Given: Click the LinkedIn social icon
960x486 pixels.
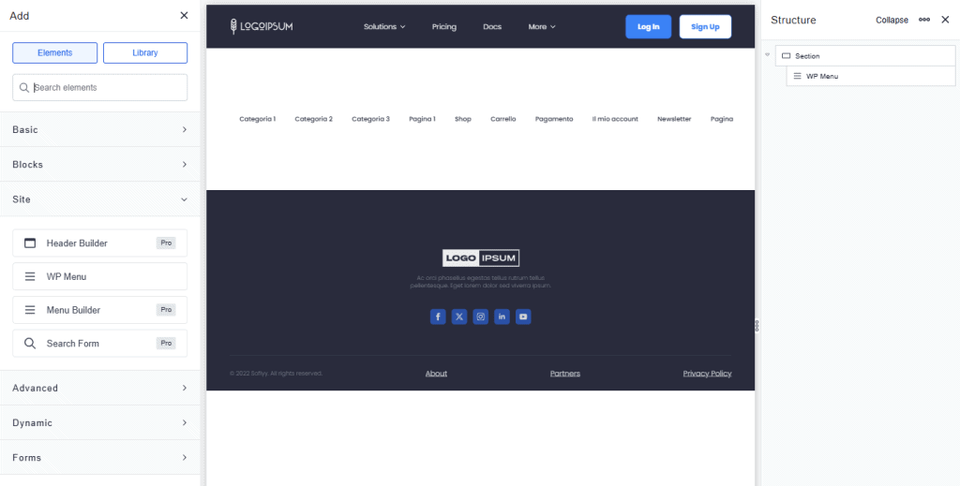Looking at the screenshot, I should 502,317.
